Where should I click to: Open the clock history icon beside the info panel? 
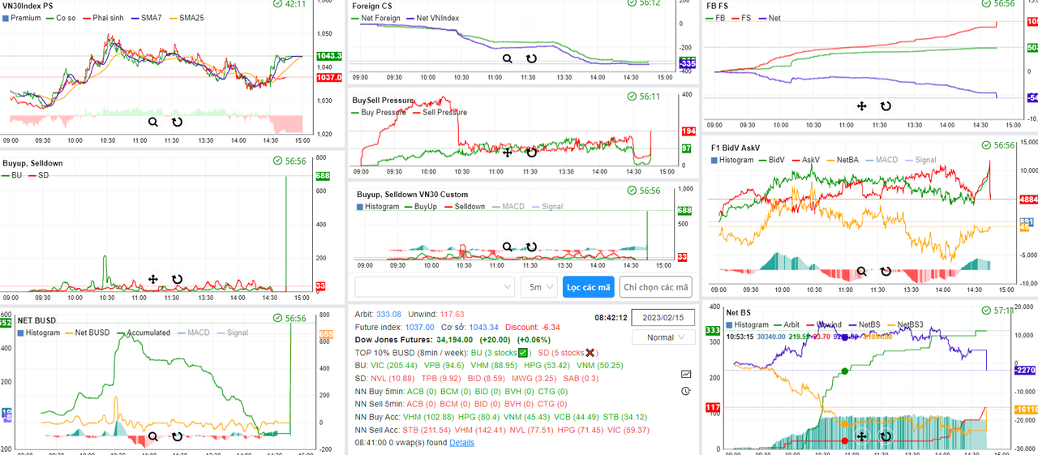click(x=686, y=391)
